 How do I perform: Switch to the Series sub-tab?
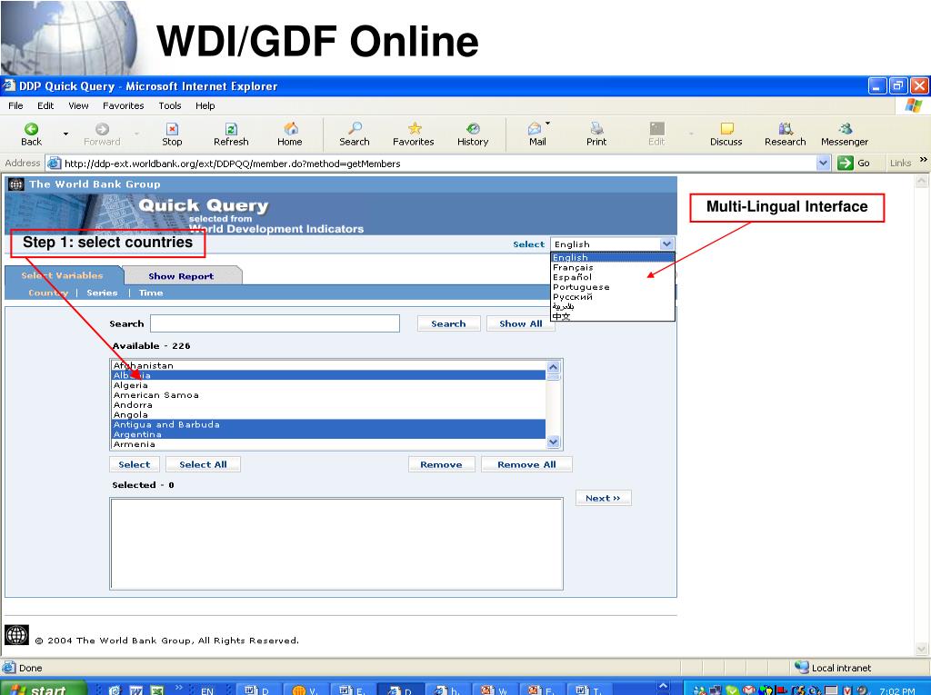[102, 293]
